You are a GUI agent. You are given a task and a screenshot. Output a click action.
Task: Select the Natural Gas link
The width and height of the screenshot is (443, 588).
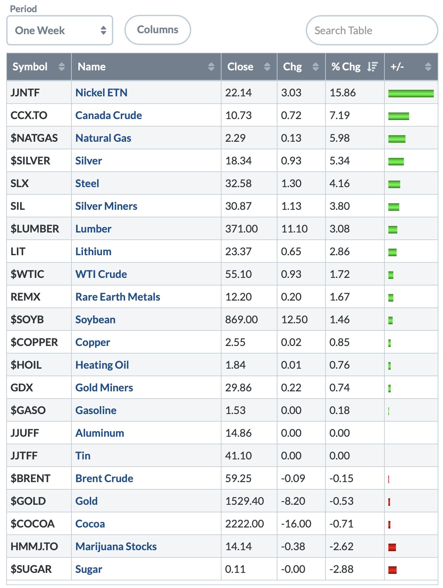(x=103, y=138)
